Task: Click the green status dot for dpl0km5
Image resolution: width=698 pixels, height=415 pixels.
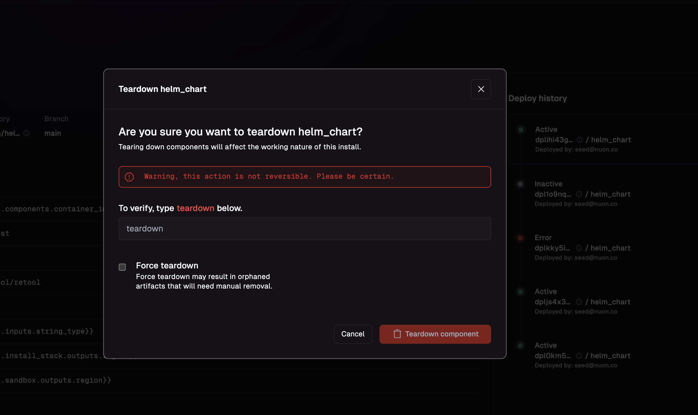Action: [520, 346]
